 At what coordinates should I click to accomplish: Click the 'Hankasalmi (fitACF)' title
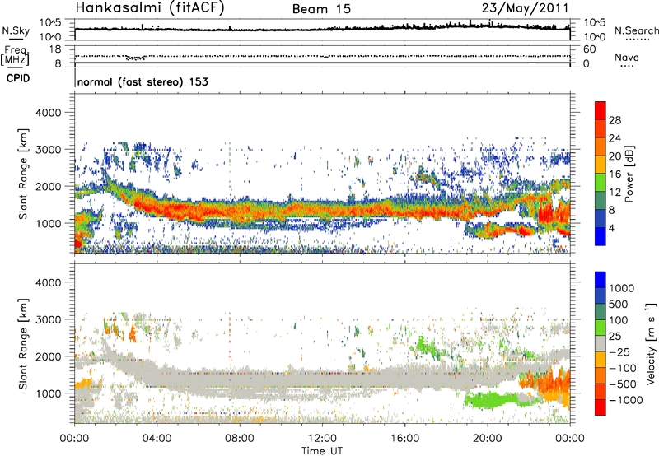click(150, 7)
